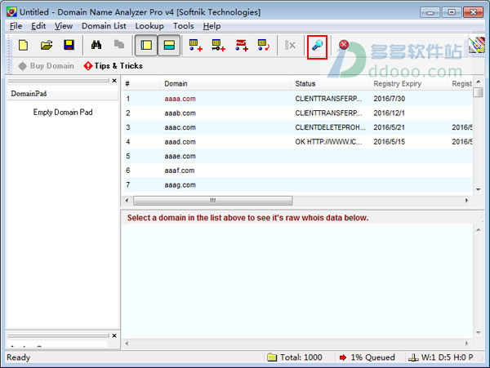Open the Lookup menu
The image size is (490, 368).
(x=149, y=26)
